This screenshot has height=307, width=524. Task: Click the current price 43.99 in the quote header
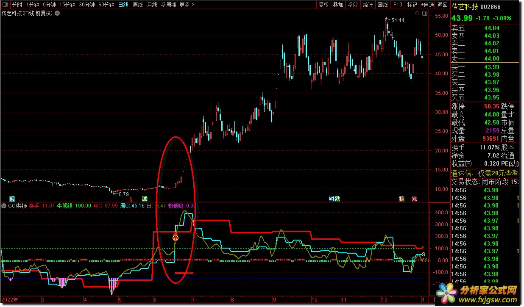(x=462, y=18)
